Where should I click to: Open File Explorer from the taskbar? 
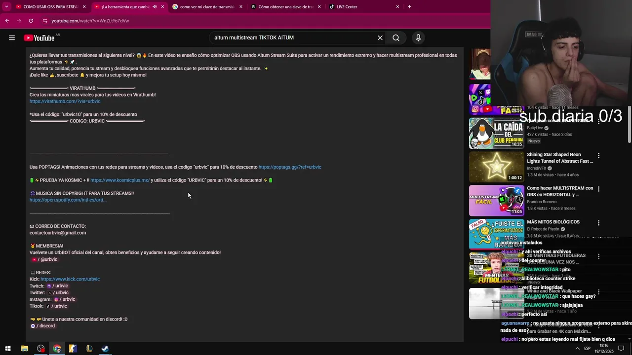point(24,349)
